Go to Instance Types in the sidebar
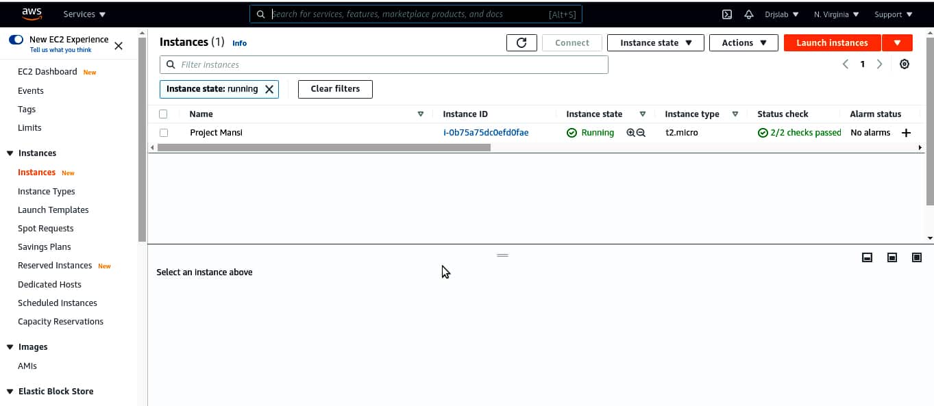The height and width of the screenshot is (406, 934). pyautogui.click(x=46, y=192)
